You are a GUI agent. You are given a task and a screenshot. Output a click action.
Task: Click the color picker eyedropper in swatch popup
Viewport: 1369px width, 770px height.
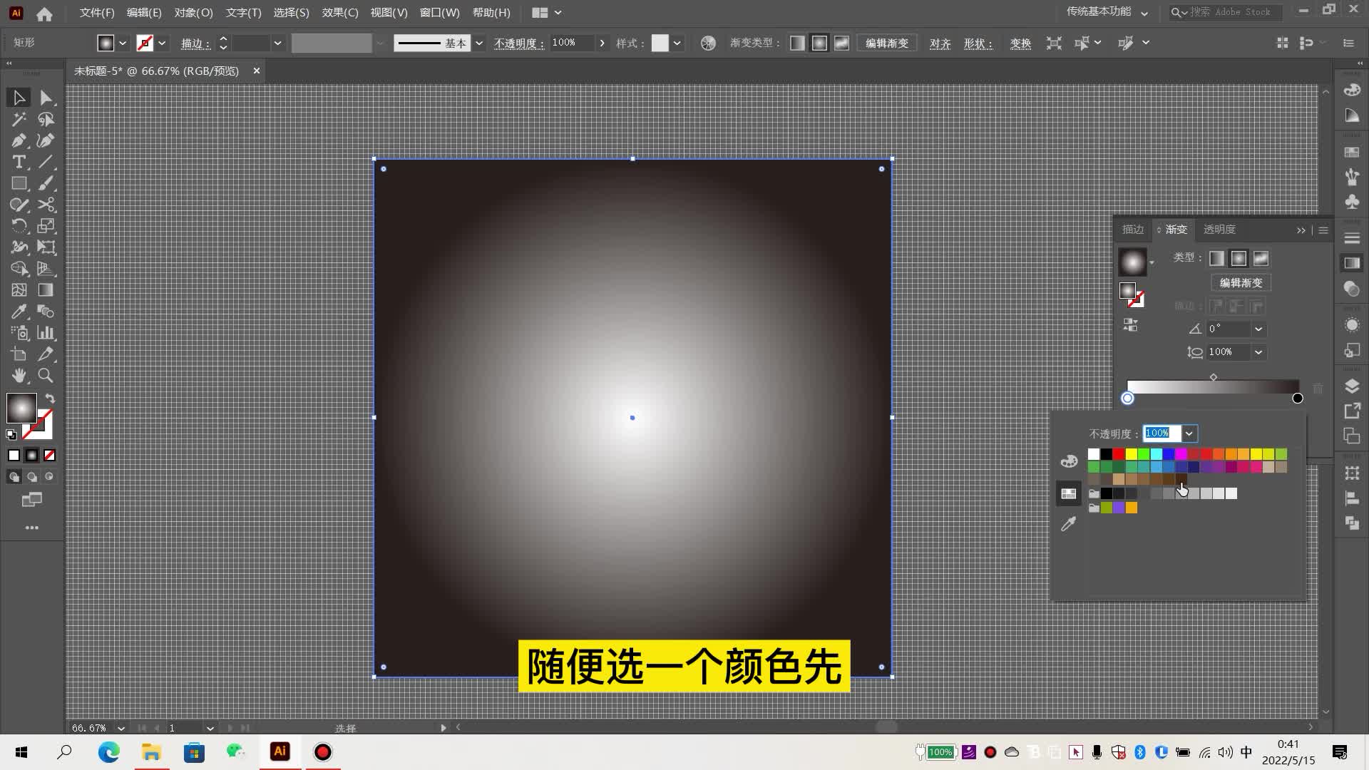pyautogui.click(x=1068, y=525)
